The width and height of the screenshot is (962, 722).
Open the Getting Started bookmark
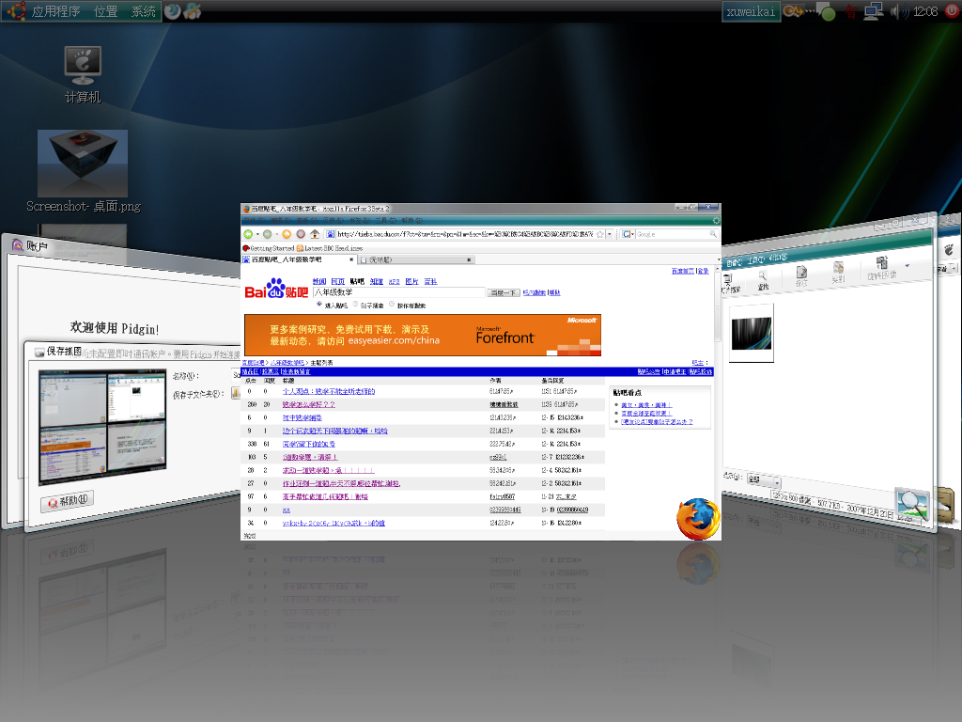tap(269, 248)
